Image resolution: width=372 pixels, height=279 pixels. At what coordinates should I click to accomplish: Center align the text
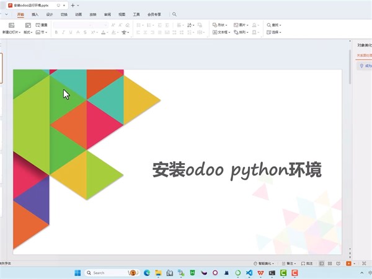tap(145, 32)
